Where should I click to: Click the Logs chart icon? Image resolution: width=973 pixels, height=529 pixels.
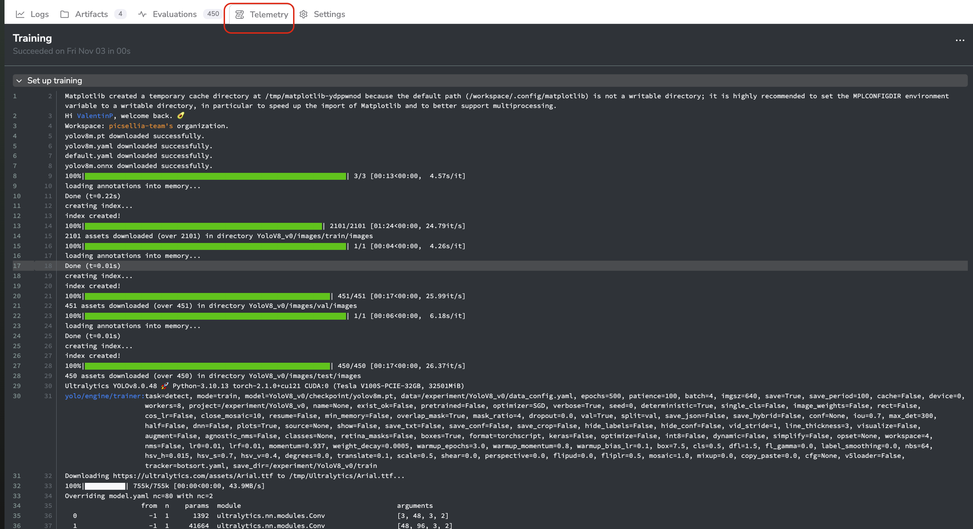[20, 14]
